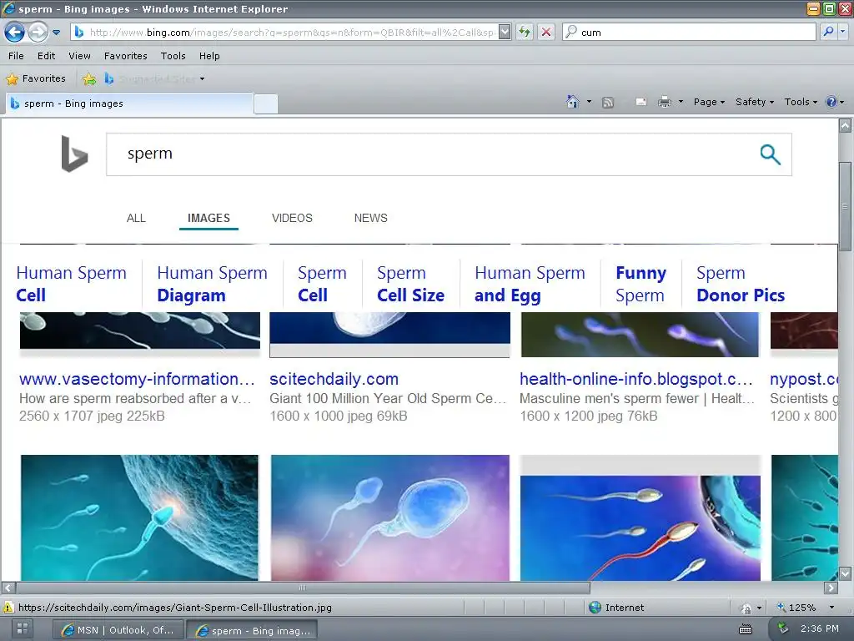Click the 2:36 PM taskbar clock
Viewport: 854px width, 641px height.
point(819,628)
